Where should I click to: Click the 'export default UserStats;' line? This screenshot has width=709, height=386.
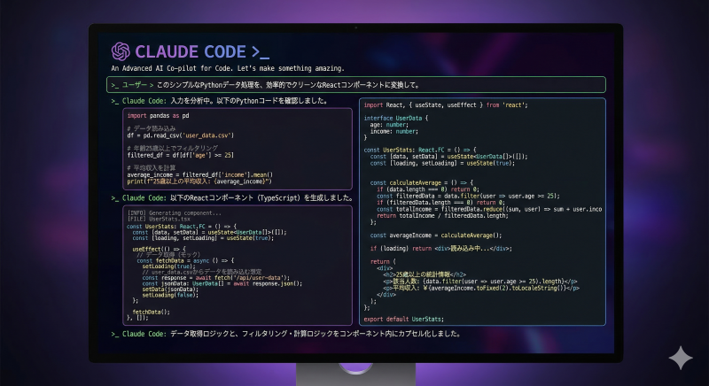coord(404,320)
